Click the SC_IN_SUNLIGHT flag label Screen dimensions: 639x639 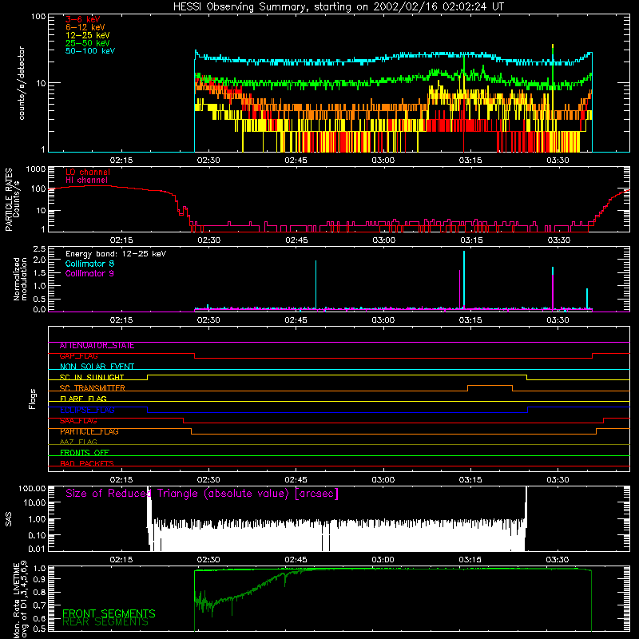[x=92, y=377]
